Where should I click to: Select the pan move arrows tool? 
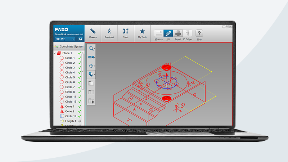tap(91, 66)
